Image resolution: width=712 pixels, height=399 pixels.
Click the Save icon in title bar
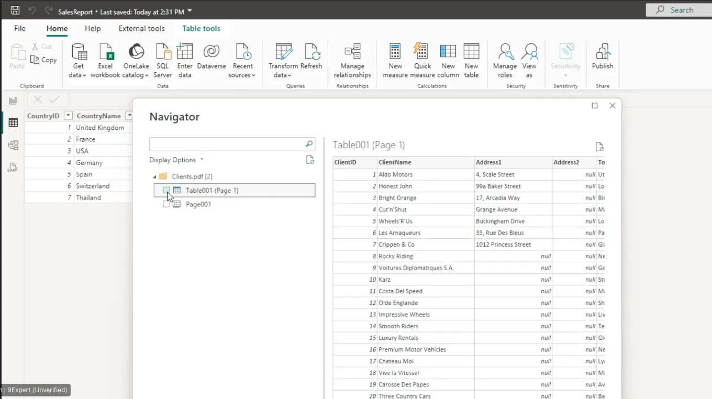(x=15, y=10)
